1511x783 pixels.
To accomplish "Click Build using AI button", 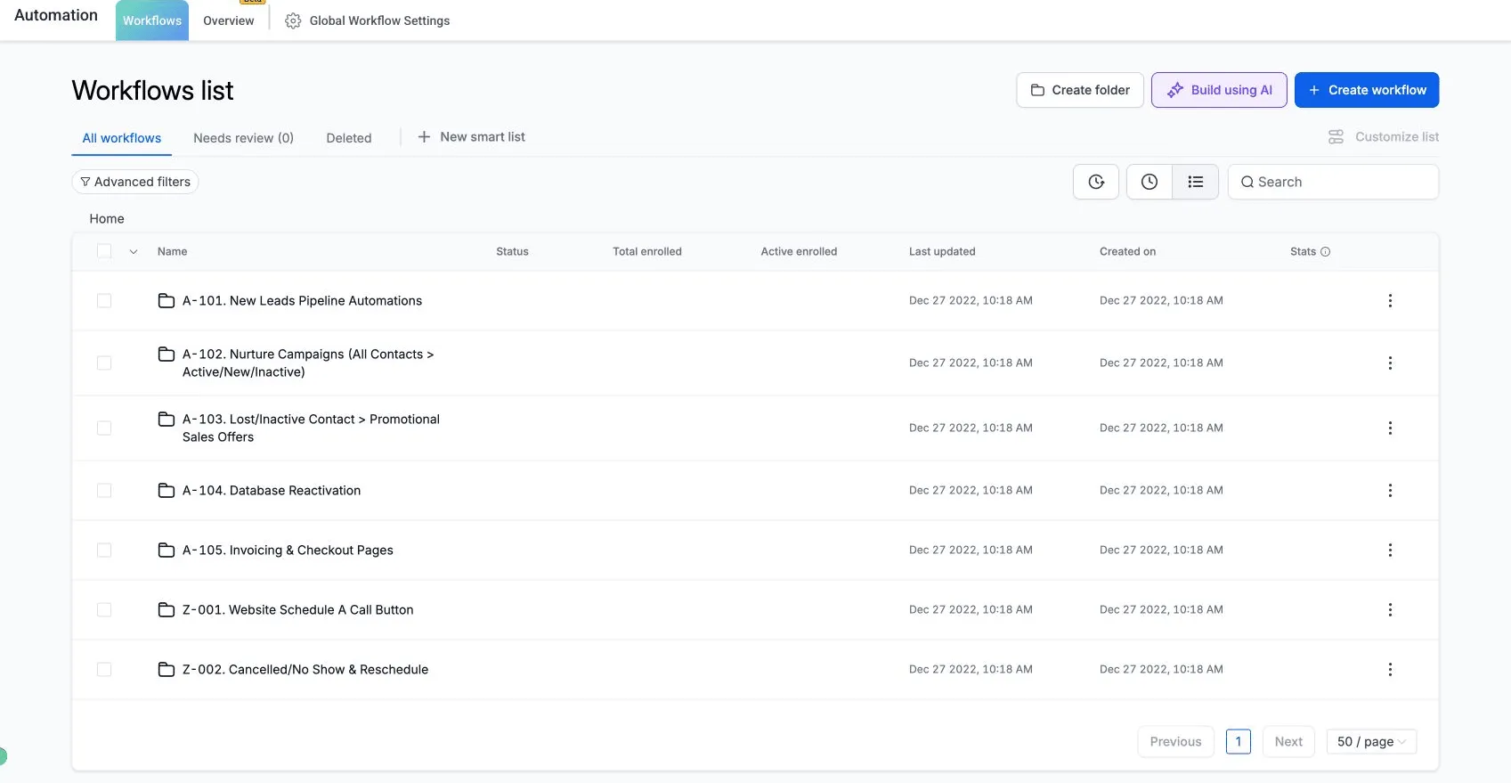I will click(1219, 90).
